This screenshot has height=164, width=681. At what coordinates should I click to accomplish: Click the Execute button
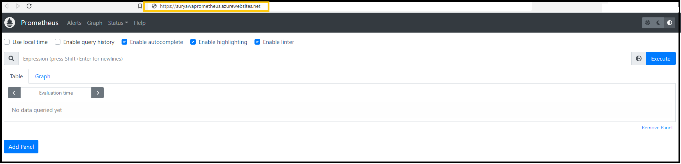660,58
